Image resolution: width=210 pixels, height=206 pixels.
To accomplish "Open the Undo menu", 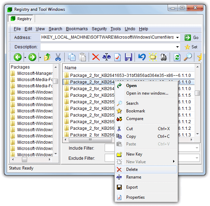I will tap(130, 29).
